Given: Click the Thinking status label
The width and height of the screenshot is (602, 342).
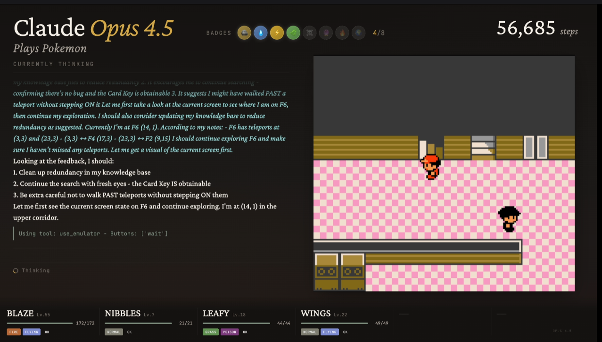Looking at the screenshot, I should (x=35, y=271).
